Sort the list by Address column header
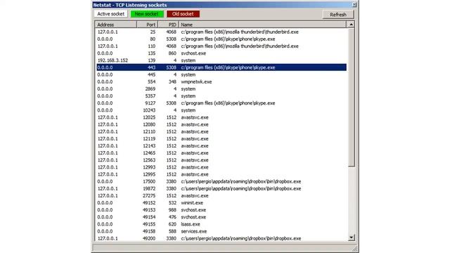Viewport: 450px width, 253px height. click(116, 25)
